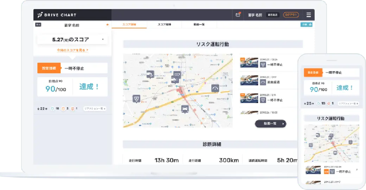The height and width of the screenshot is (190, 366).
Task: Click the 今日のスコアを見る link
Action: coord(72,50)
